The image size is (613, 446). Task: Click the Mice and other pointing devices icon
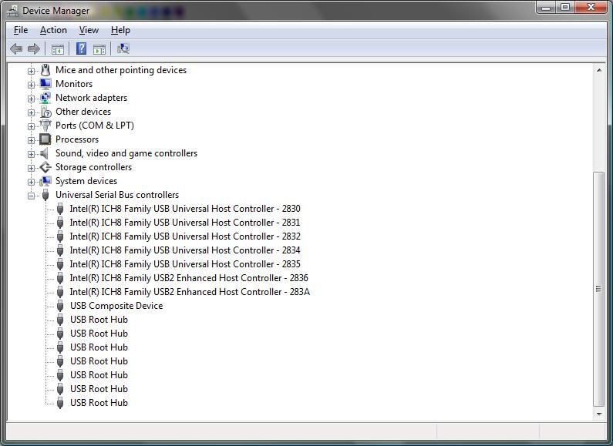[45, 70]
